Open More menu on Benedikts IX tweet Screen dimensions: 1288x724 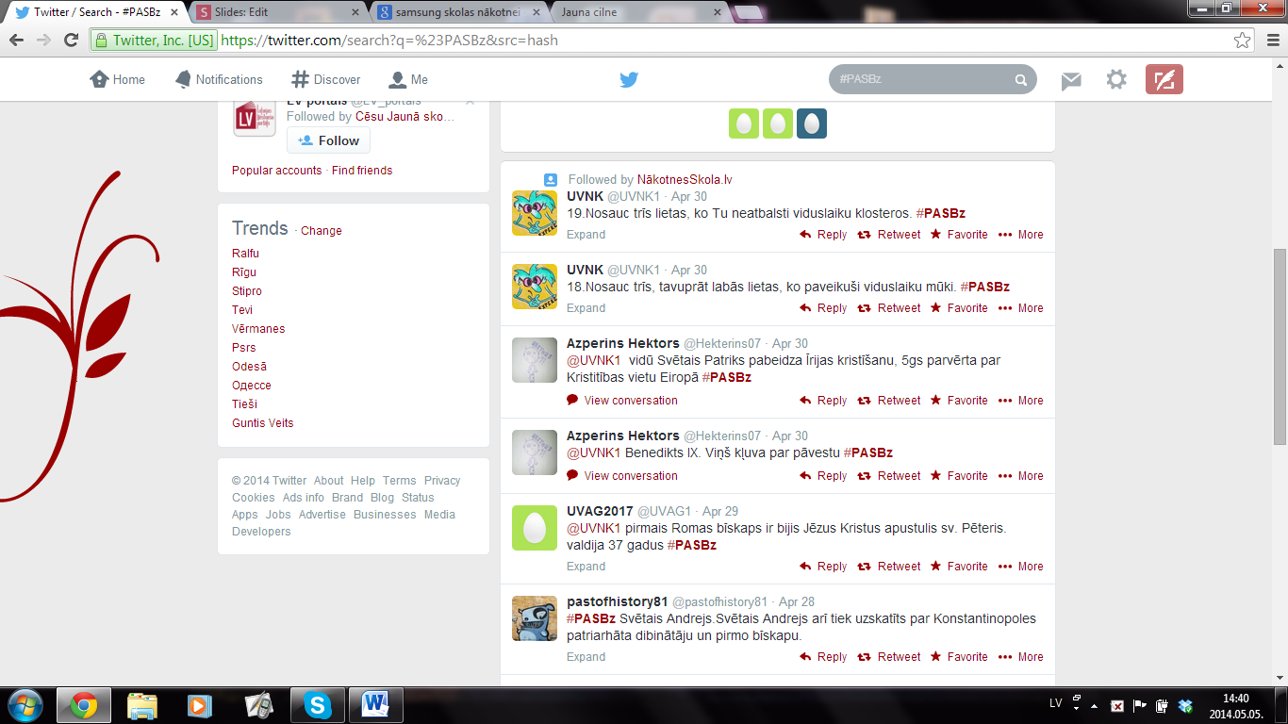tap(1021, 476)
